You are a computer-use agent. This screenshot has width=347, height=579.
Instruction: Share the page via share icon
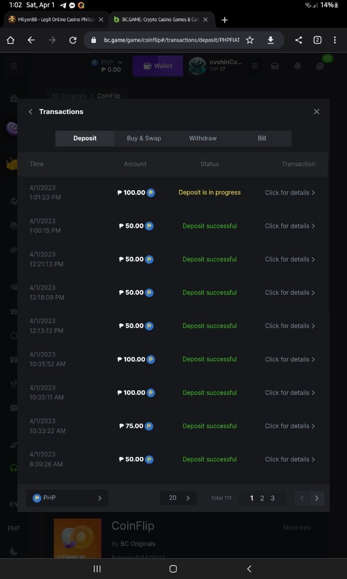[x=298, y=41]
